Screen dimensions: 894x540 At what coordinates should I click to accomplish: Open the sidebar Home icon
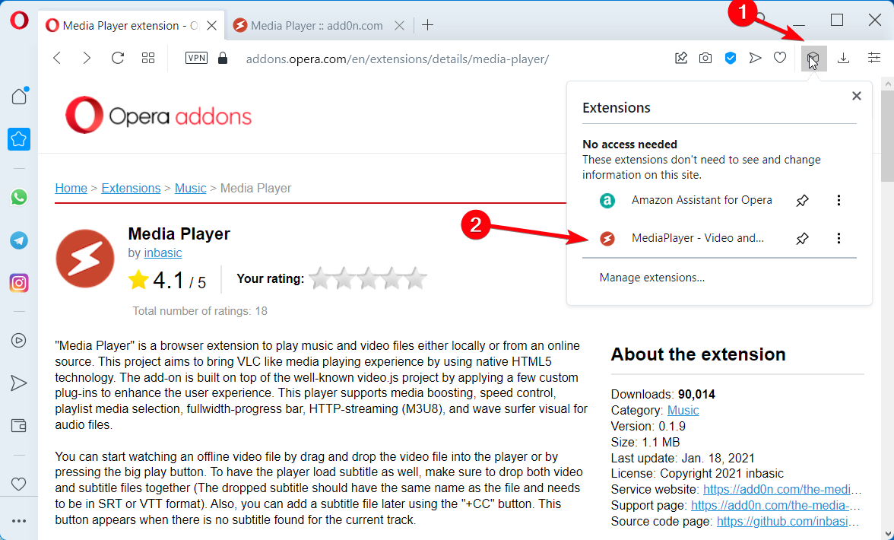tap(19, 96)
